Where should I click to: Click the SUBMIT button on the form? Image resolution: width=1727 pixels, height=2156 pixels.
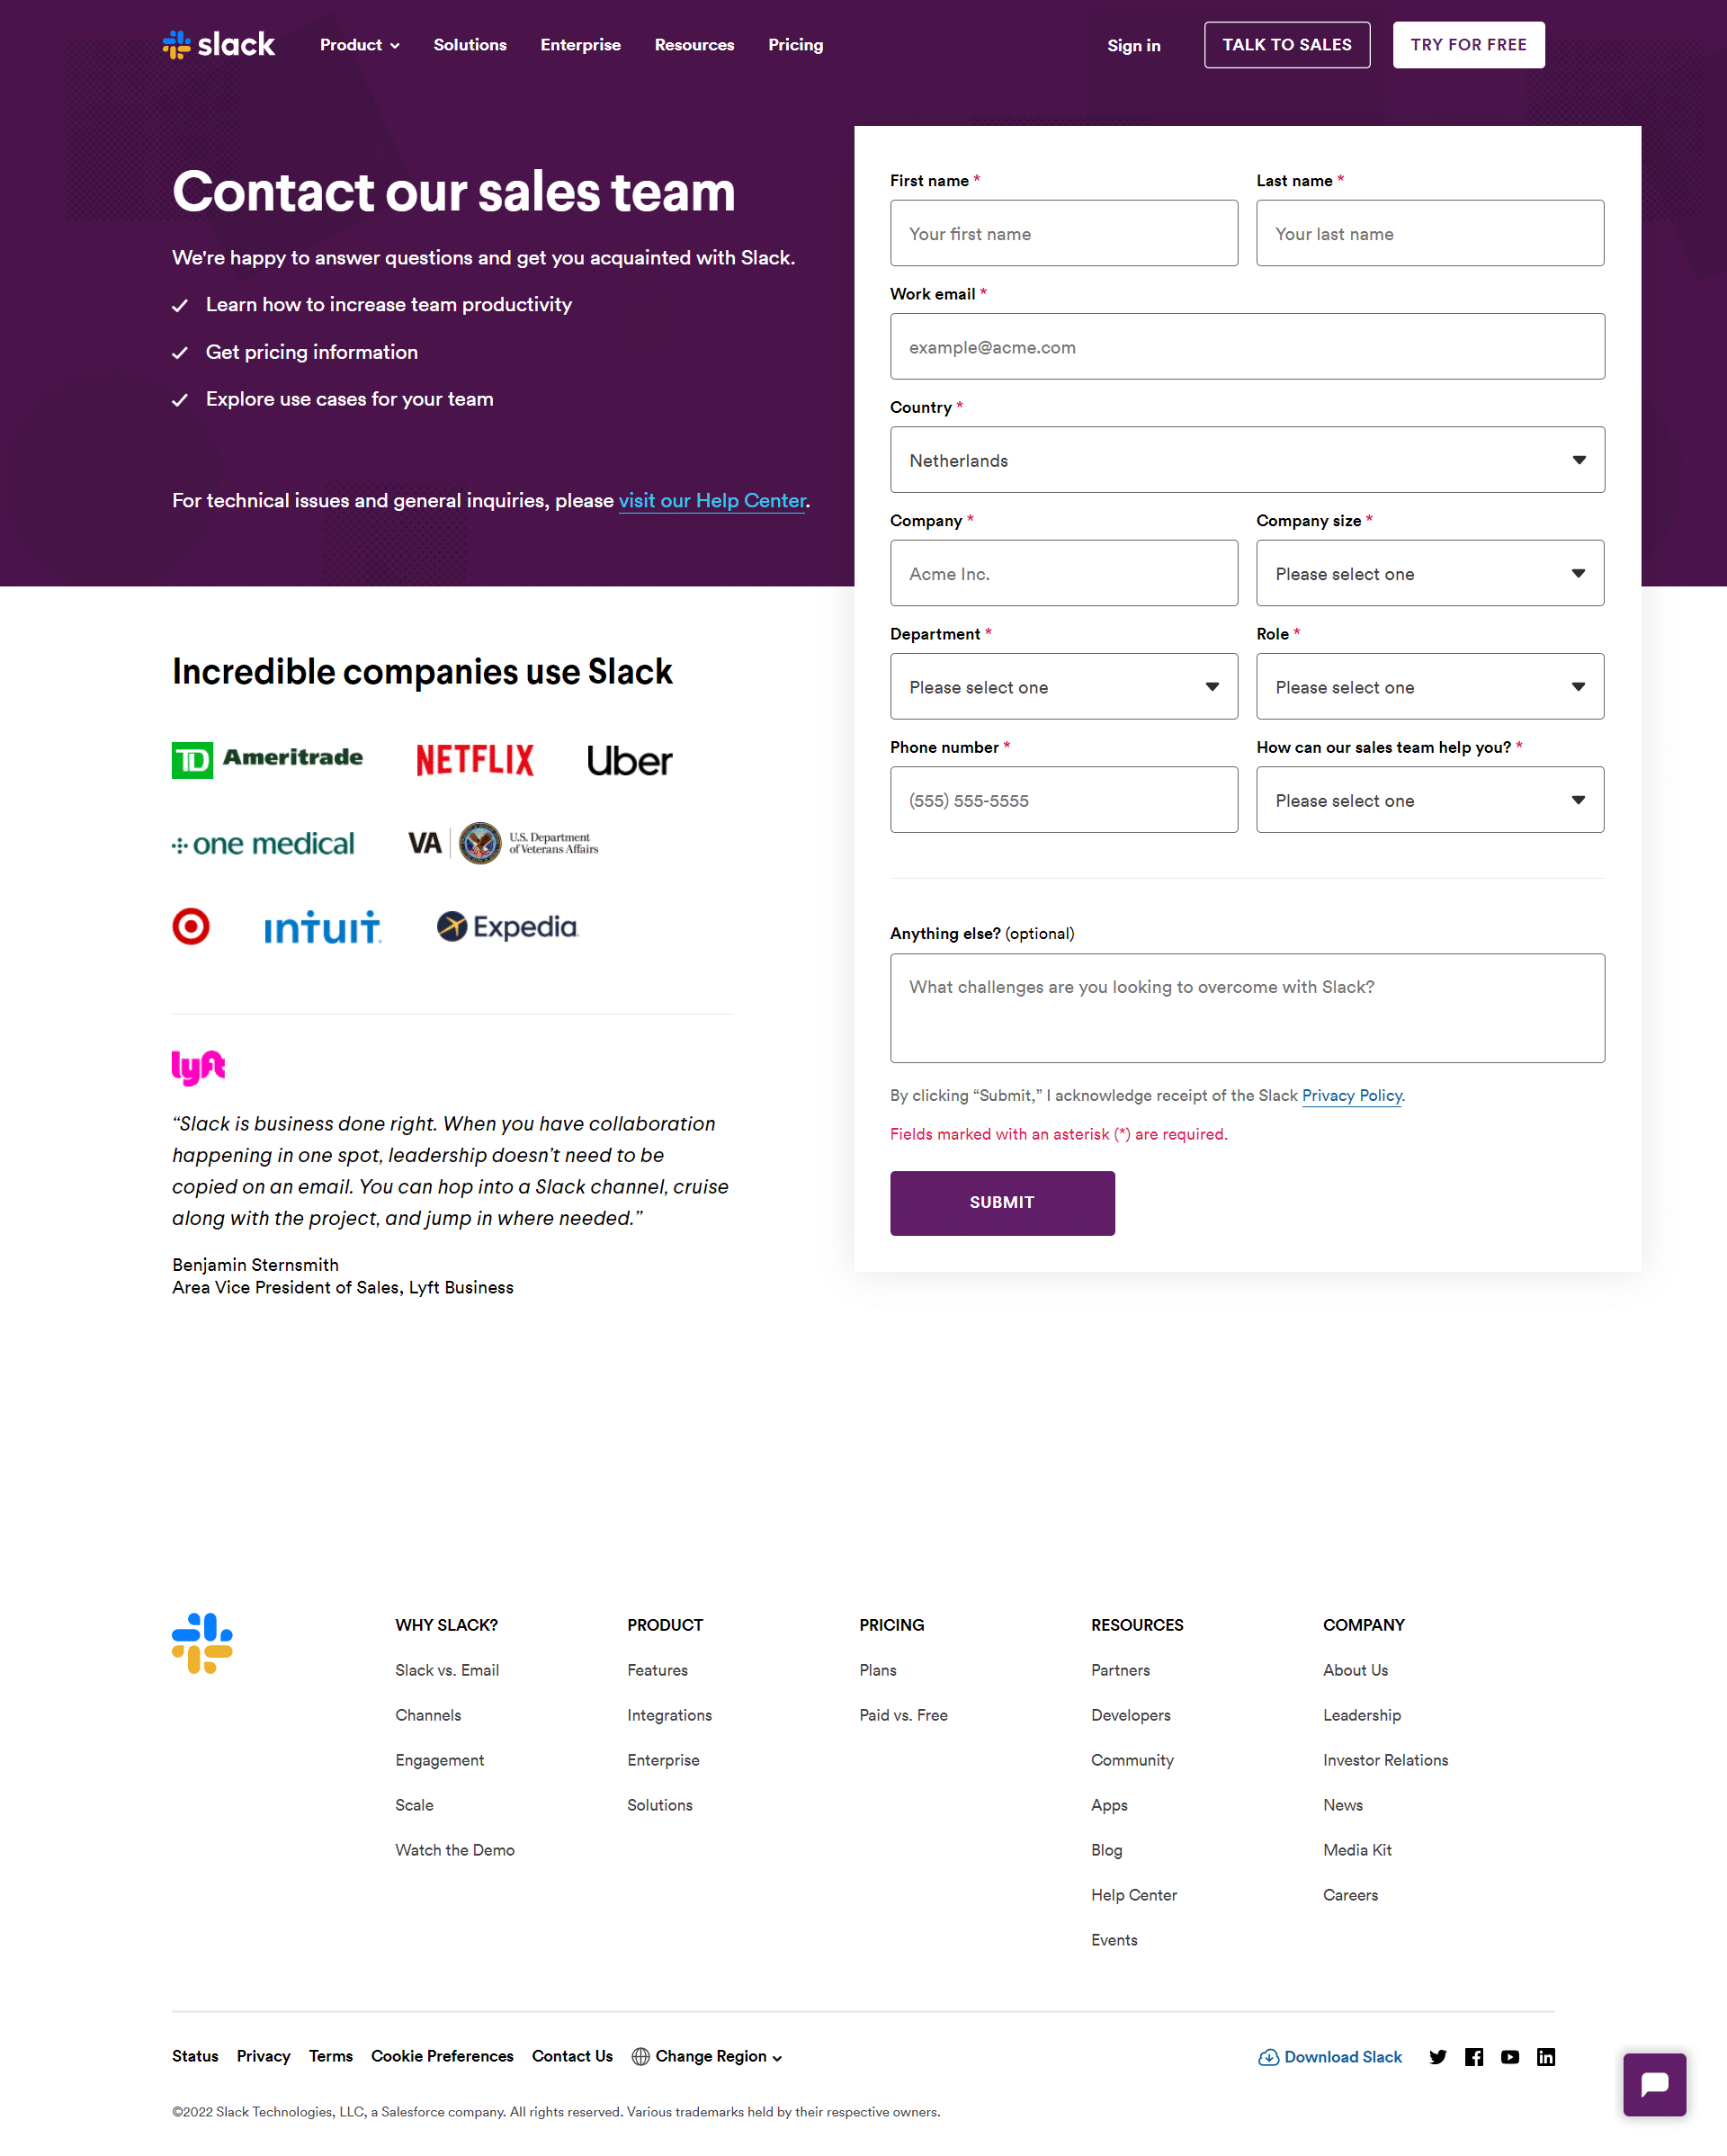[x=1001, y=1203]
